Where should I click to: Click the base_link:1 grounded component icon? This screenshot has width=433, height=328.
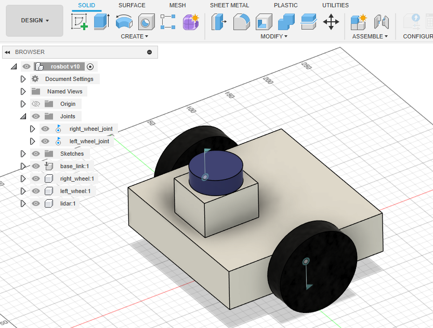click(49, 166)
